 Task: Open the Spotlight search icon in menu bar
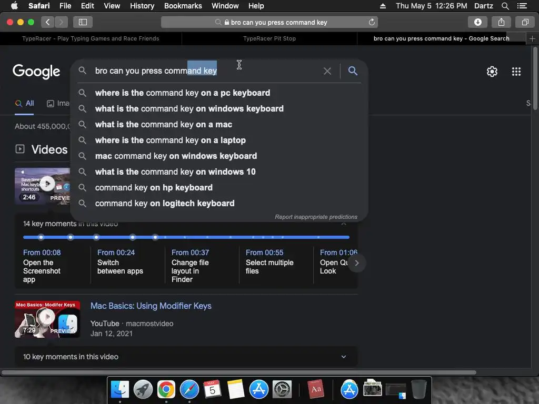(505, 6)
